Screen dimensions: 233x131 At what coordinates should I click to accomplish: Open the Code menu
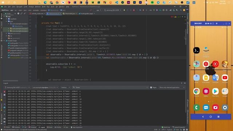click(x=25, y=7)
